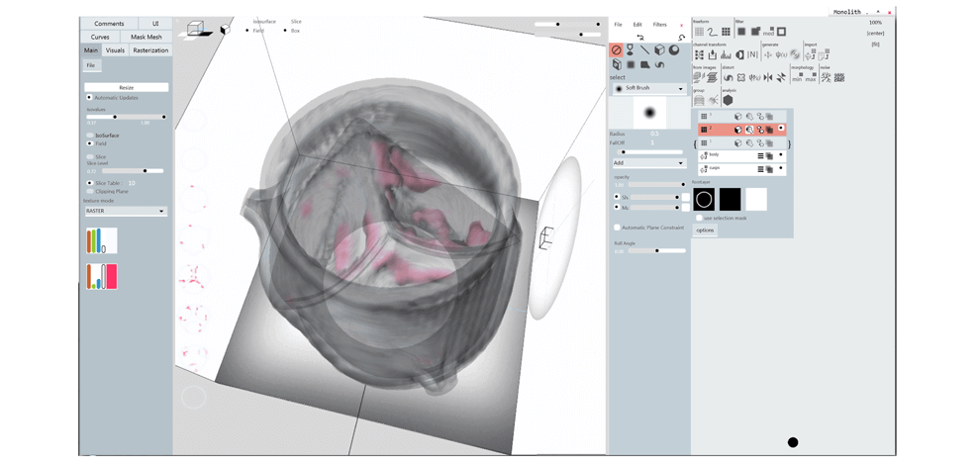Click the File button in Main tab
This screenshot has width=980, height=463.
pyautogui.click(x=91, y=65)
